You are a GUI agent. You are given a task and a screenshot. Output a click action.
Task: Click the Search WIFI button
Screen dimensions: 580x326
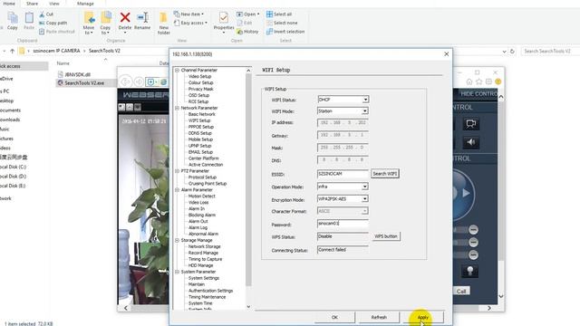(384, 174)
